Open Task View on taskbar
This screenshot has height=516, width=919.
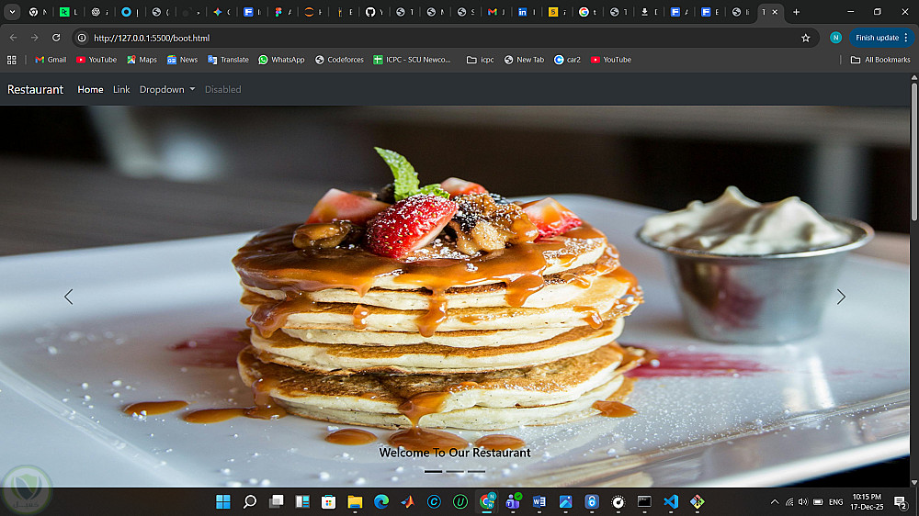pyautogui.click(x=276, y=502)
